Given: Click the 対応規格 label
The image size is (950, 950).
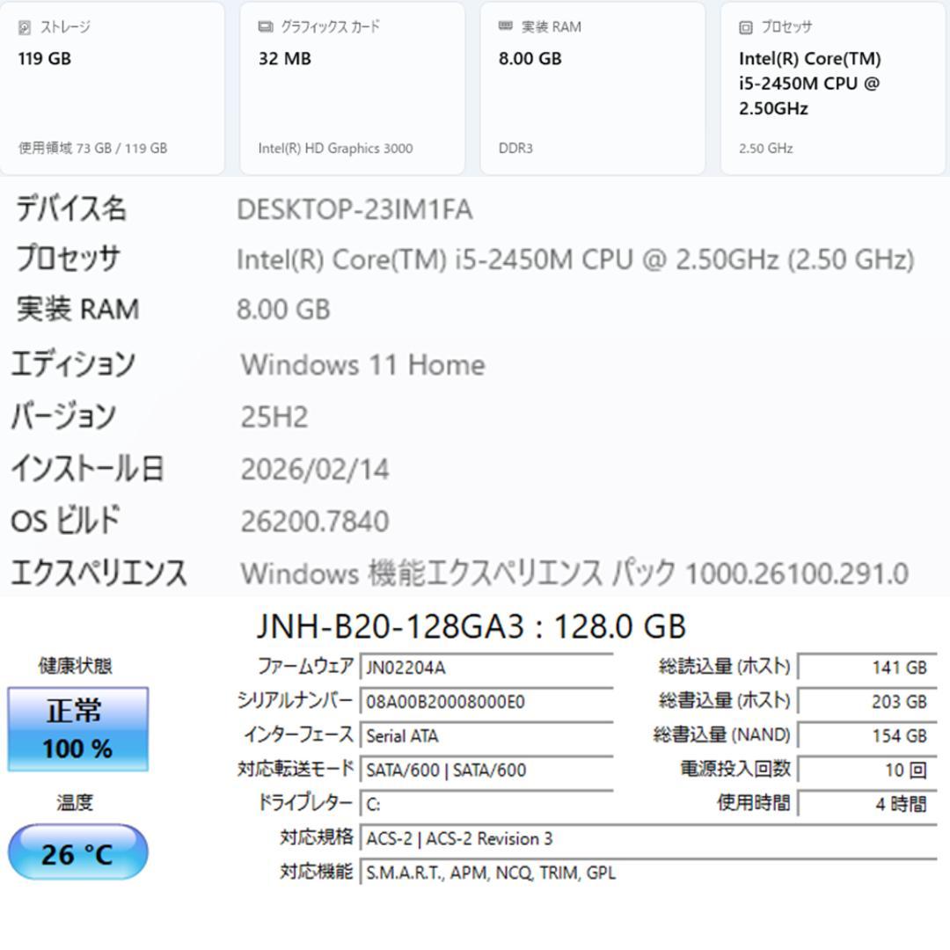Looking at the screenshot, I should coord(317,837).
